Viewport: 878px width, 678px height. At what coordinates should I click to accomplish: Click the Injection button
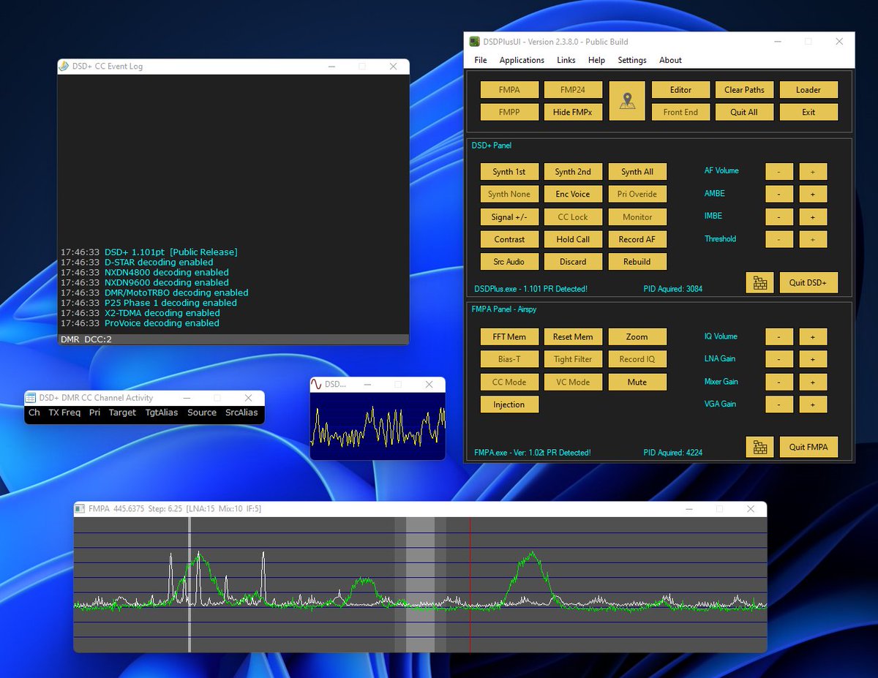click(509, 404)
